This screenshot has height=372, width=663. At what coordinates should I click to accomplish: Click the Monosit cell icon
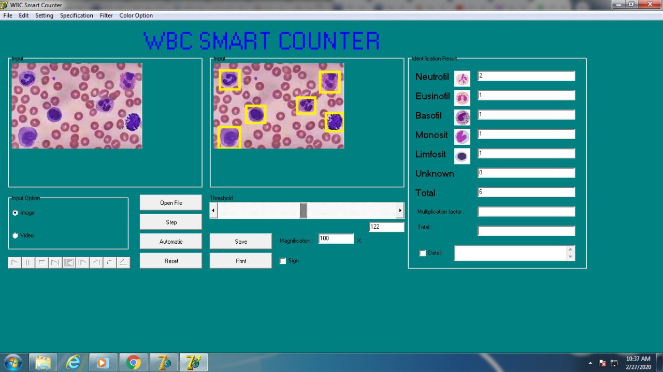tap(462, 137)
